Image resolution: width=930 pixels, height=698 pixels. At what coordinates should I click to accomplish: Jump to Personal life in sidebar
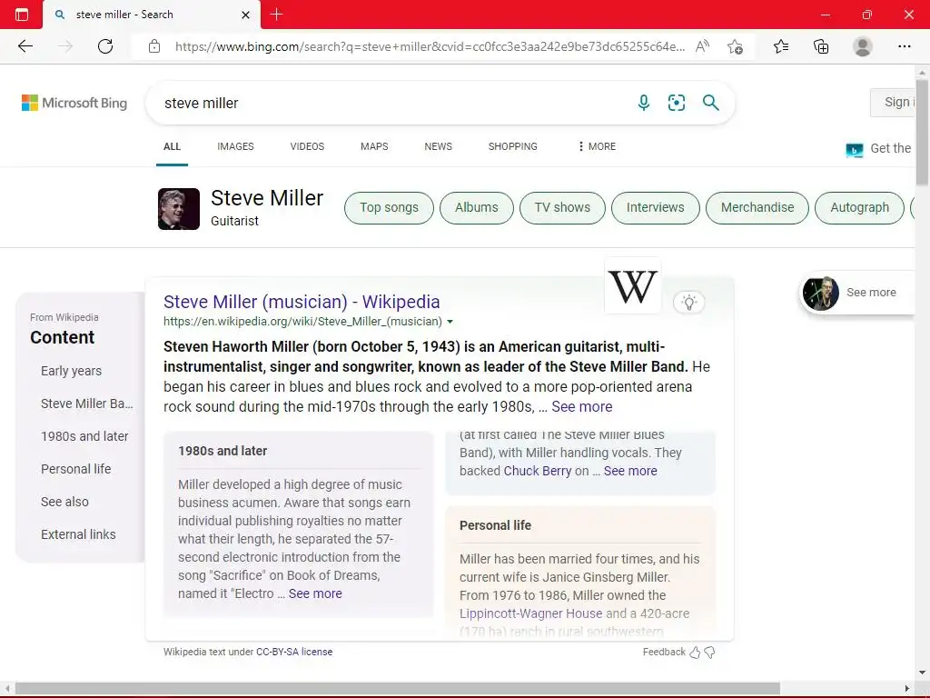76,469
